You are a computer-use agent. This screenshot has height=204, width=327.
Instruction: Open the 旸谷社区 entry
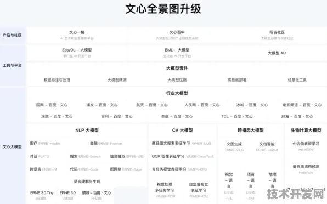[277, 35]
